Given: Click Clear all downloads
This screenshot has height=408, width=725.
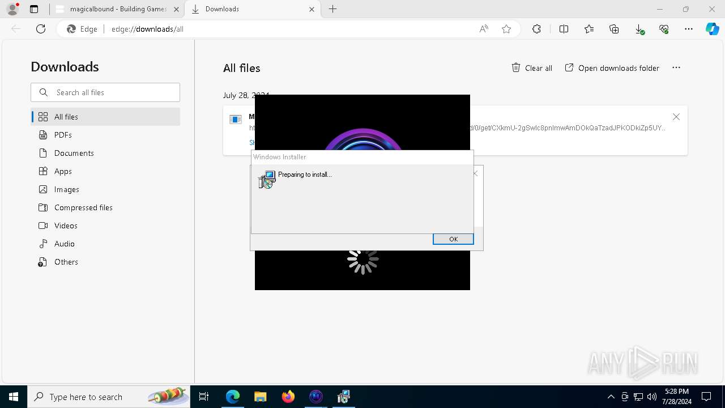Looking at the screenshot, I should point(532,68).
